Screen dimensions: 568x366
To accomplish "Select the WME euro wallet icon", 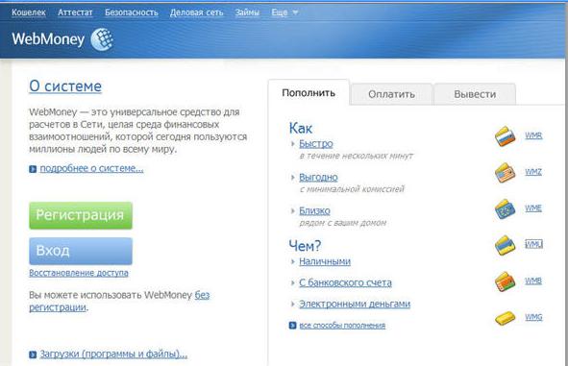I will pos(505,208).
